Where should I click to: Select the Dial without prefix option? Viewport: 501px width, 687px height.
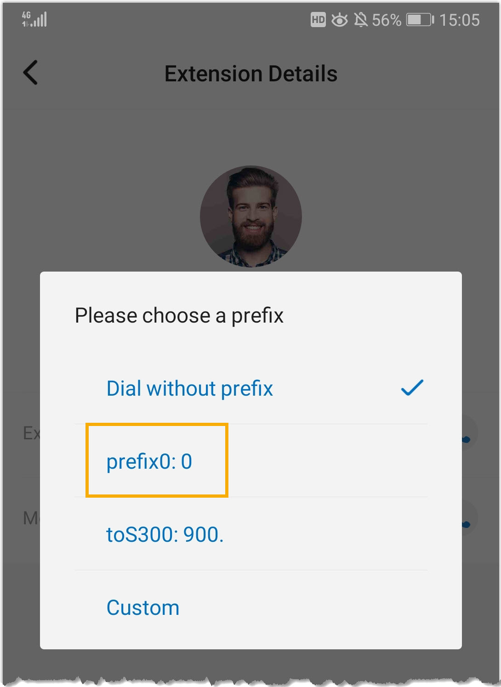point(189,389)
